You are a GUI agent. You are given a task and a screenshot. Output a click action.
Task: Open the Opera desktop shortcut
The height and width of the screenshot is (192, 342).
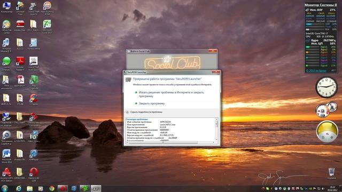click(34, 174)
